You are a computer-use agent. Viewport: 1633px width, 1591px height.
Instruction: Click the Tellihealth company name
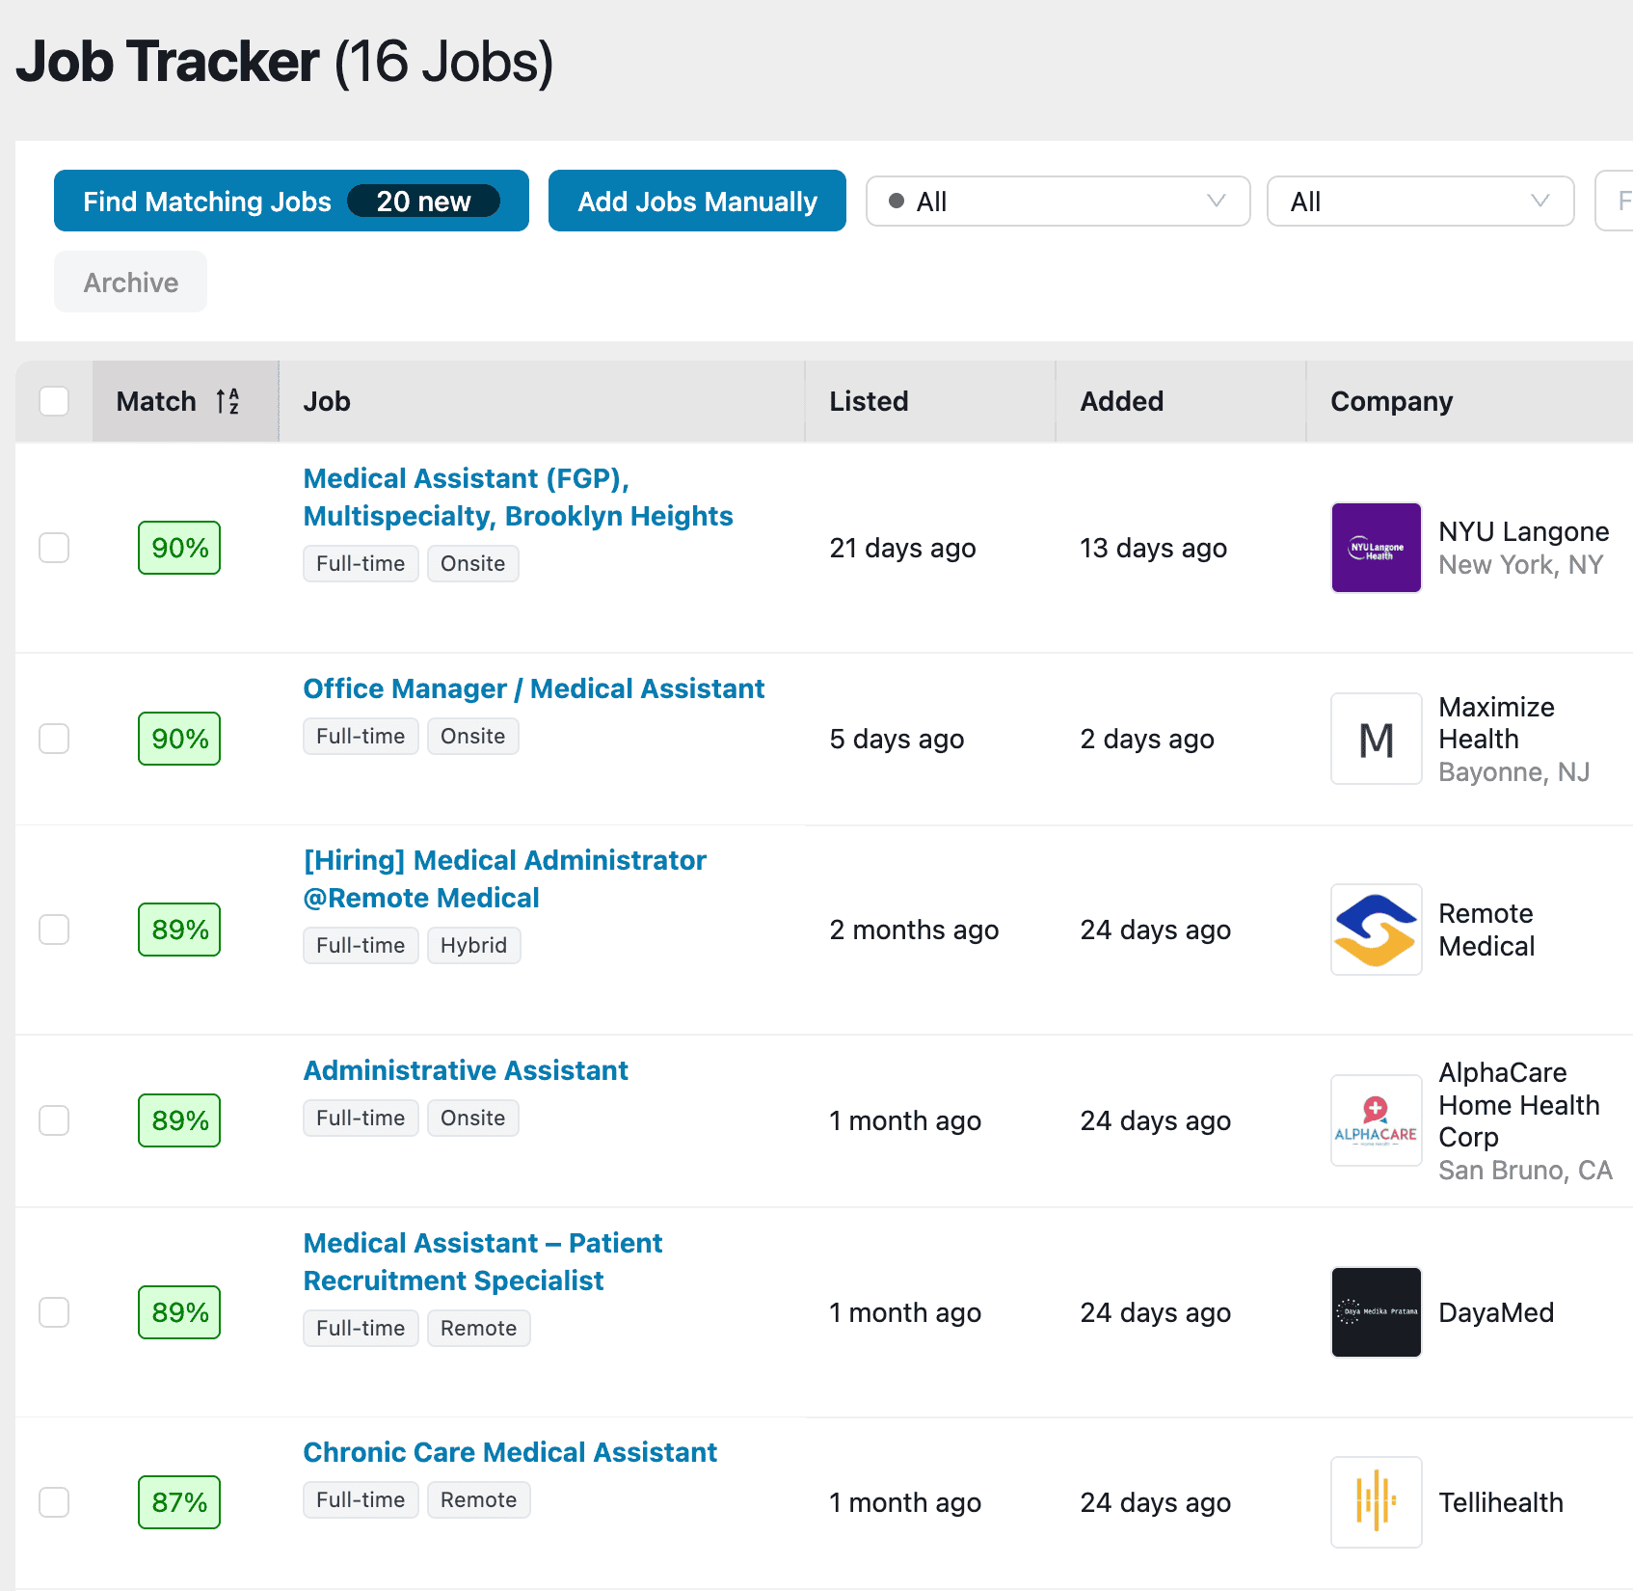(1501, 1502)
